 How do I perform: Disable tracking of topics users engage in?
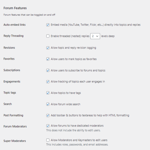48,82
